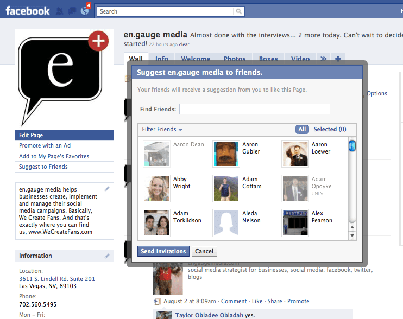The height and width of the screenshot is (319, 403).
Task: Share the August 2 post
Action: click(275, 301)
